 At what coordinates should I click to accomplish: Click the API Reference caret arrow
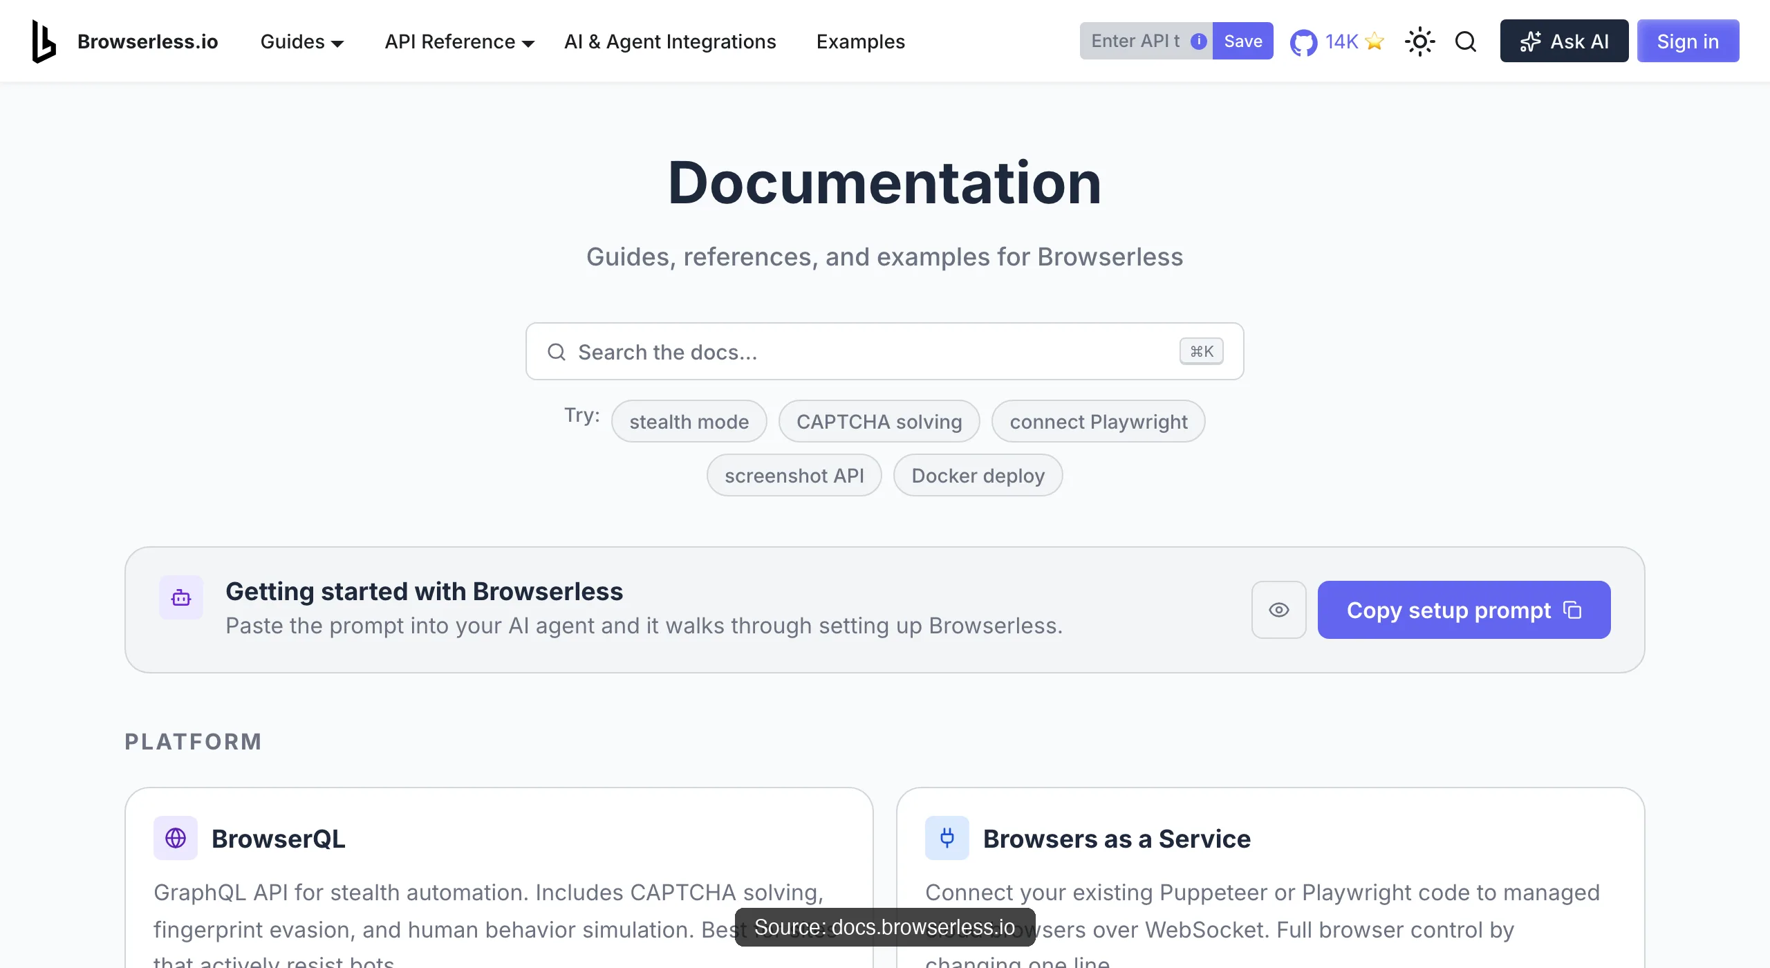528,44
